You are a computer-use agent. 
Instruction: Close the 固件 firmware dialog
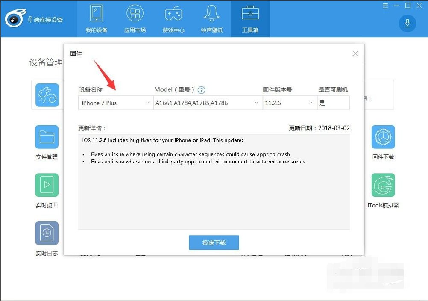(x=355, y=53)
